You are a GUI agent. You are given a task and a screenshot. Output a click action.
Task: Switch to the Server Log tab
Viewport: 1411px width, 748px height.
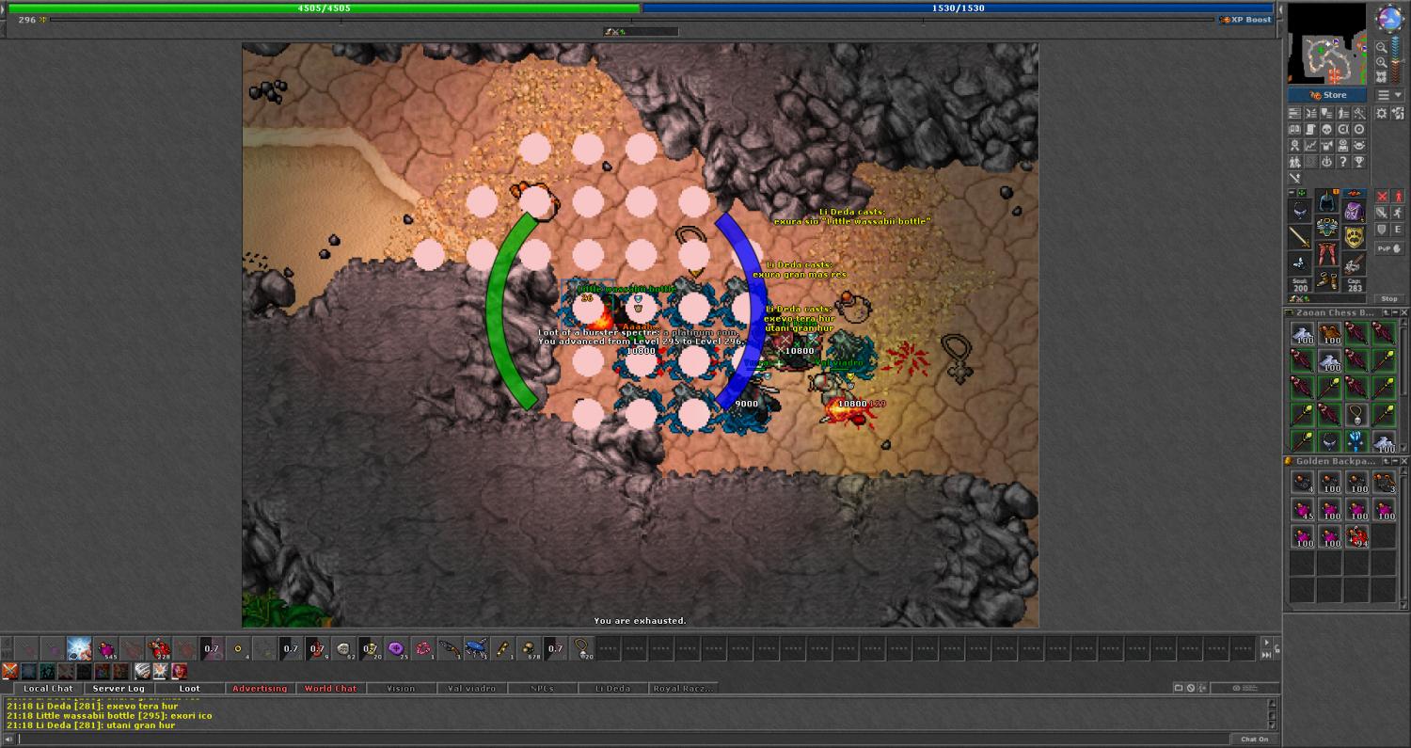[119, 689]
